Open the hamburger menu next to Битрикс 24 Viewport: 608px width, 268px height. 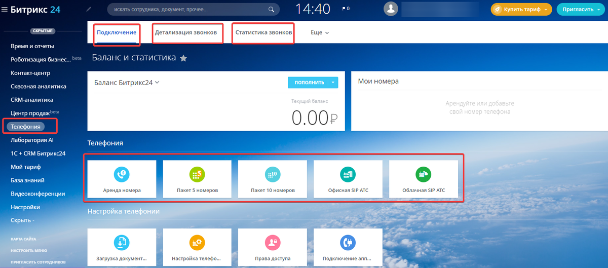pos(5,9)
